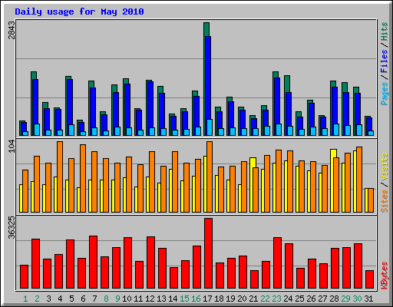Click day 29 on the x-axis
This screenshot has height=307, width=393.
[345, 299]
